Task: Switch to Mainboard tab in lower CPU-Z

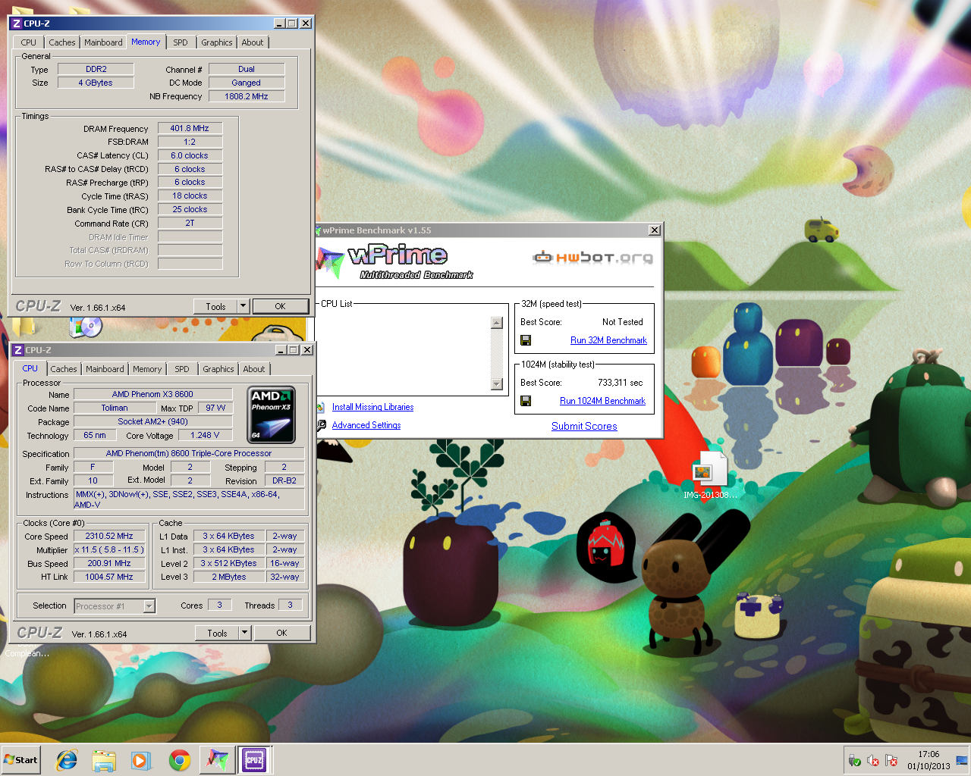Action: click(x=105, y=369)
